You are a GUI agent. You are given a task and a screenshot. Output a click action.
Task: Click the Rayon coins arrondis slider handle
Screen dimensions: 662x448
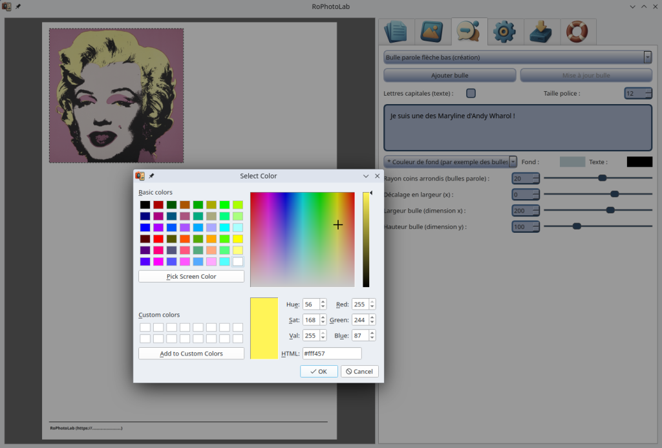pyautogui.click(x=603, y=178)
